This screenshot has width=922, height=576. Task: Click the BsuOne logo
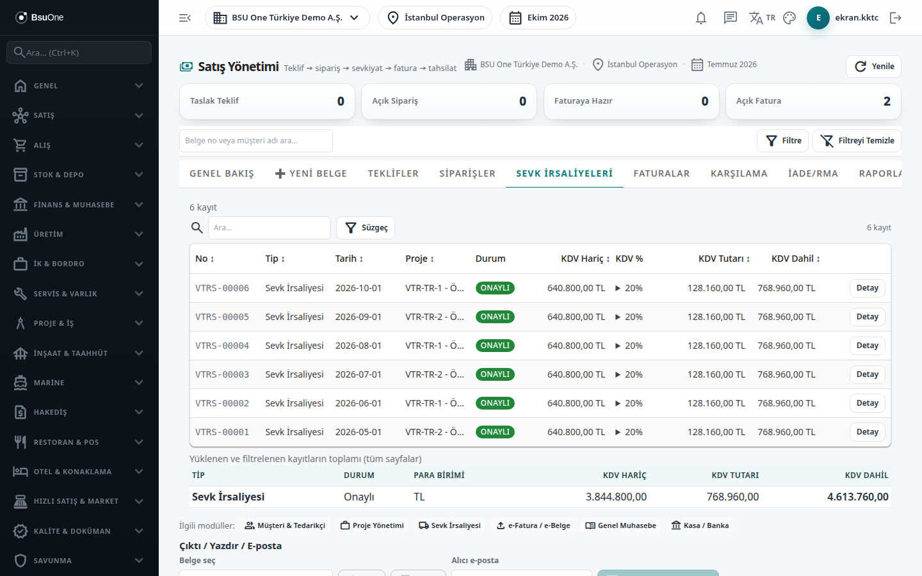pyautogui.click(x=40, y=17)
